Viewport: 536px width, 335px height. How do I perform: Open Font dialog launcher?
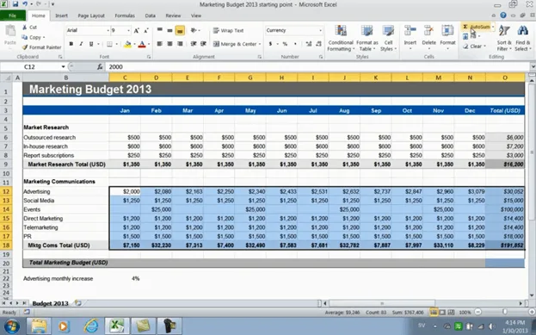(x=149, y=57)
